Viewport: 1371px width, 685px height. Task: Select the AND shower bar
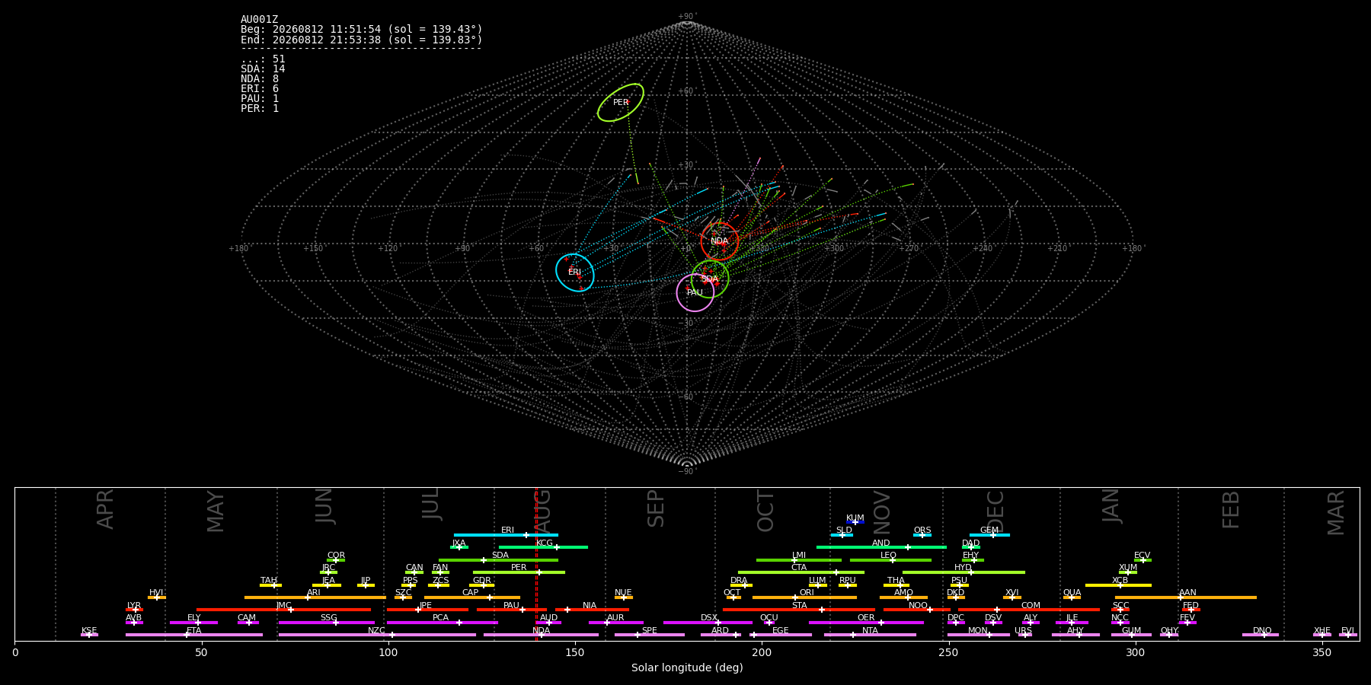tap(881, 547)
